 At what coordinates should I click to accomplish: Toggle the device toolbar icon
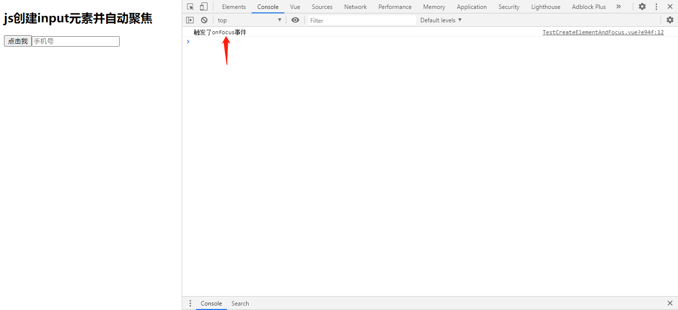point(203,6)
